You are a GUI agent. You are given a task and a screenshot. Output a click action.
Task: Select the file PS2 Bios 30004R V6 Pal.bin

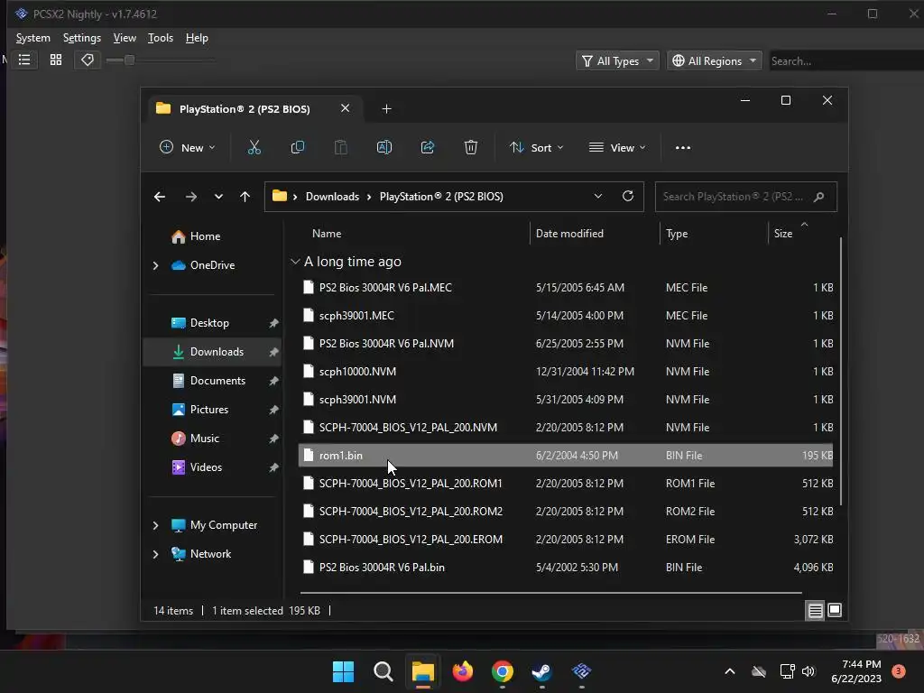(566, 567)
